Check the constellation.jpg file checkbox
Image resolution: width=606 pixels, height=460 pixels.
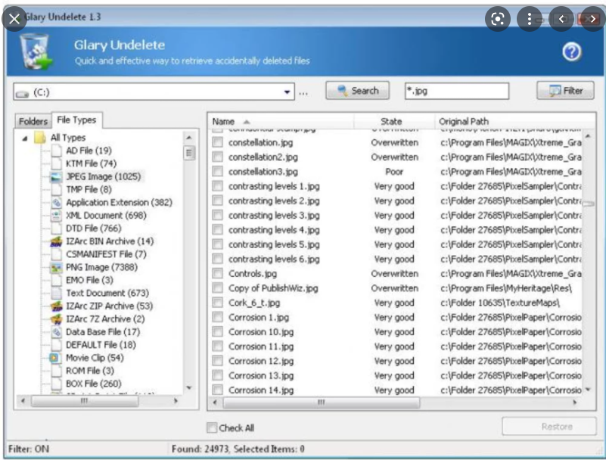218,142
